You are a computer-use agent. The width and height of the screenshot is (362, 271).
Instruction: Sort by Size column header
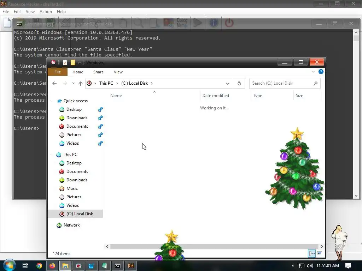[x=299, y=95]
